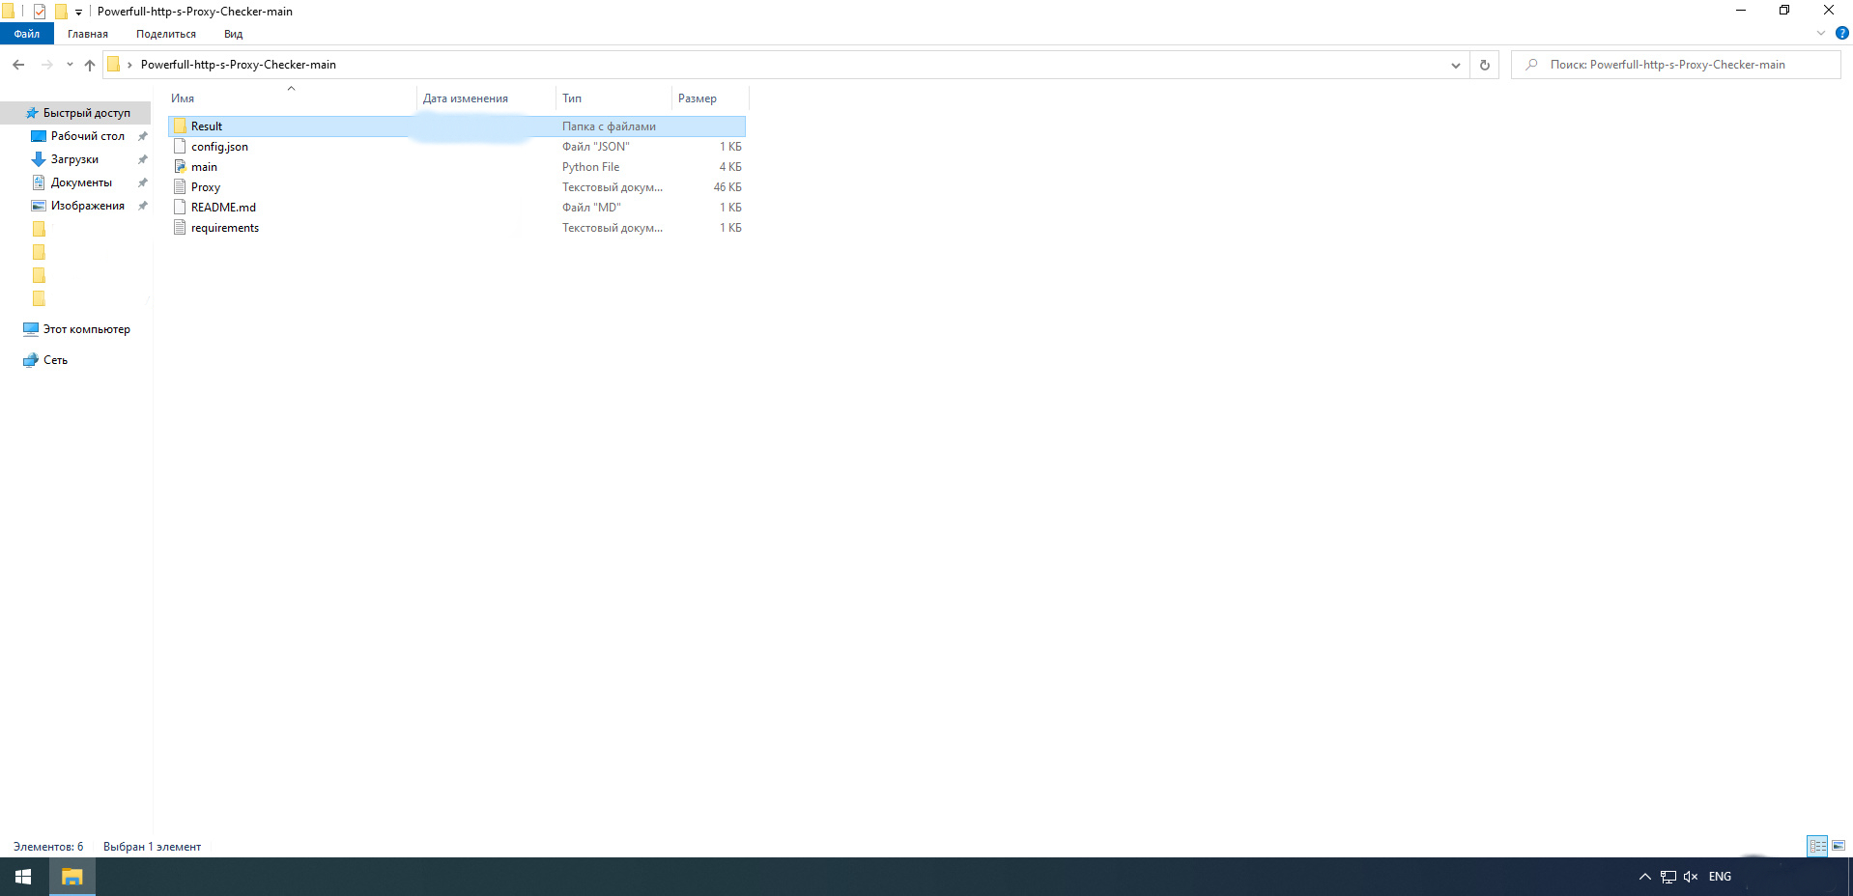Click File Explorer taskbar icon

(x=72, y=877)
